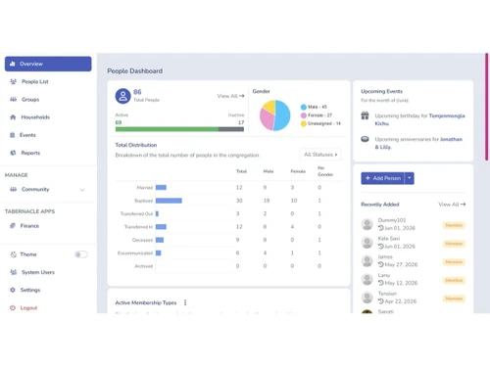Click the Reports pie icon

click(13, 153)
